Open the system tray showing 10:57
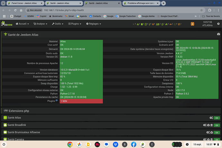222x148 pixels. click(213, 144)
